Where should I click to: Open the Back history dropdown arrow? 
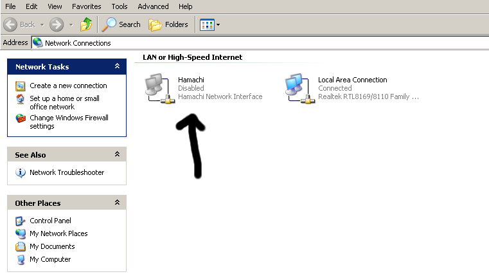[x=42, y=24]
